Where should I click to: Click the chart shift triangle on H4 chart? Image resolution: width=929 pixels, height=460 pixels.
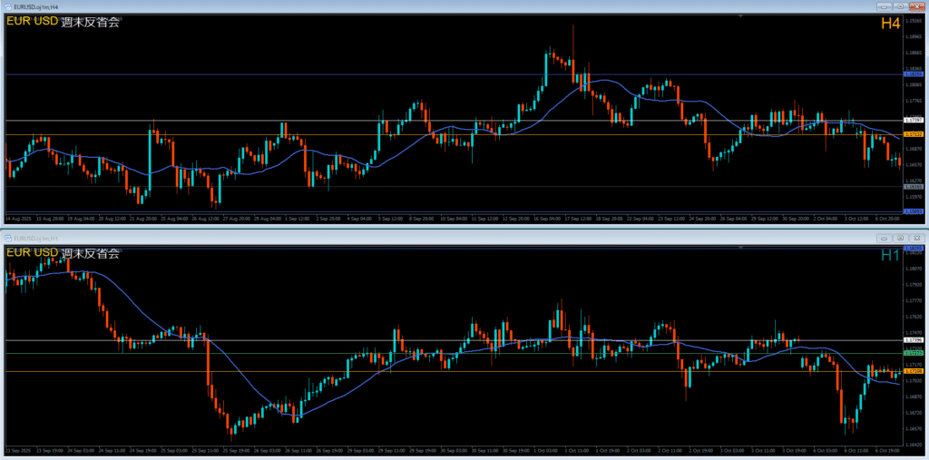741,16
